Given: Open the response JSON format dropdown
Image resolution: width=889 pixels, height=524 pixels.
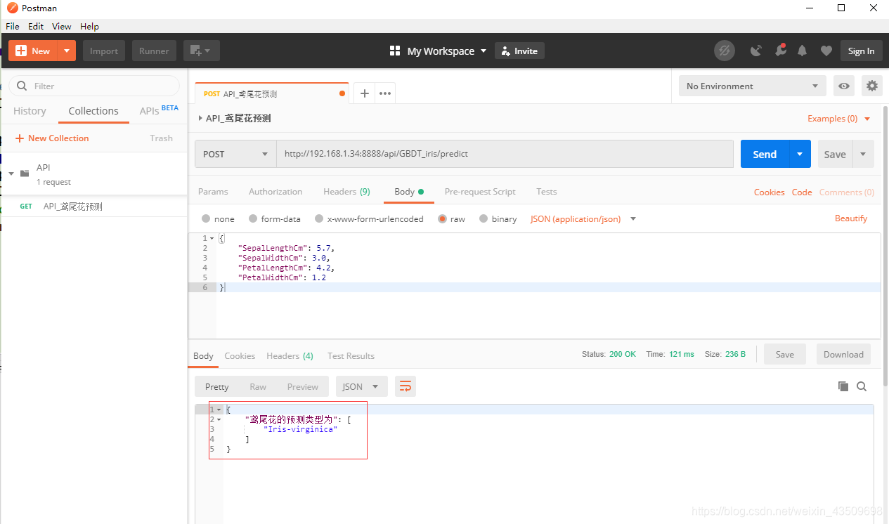Looking at the screenshot, I should [x=362, y=386].
